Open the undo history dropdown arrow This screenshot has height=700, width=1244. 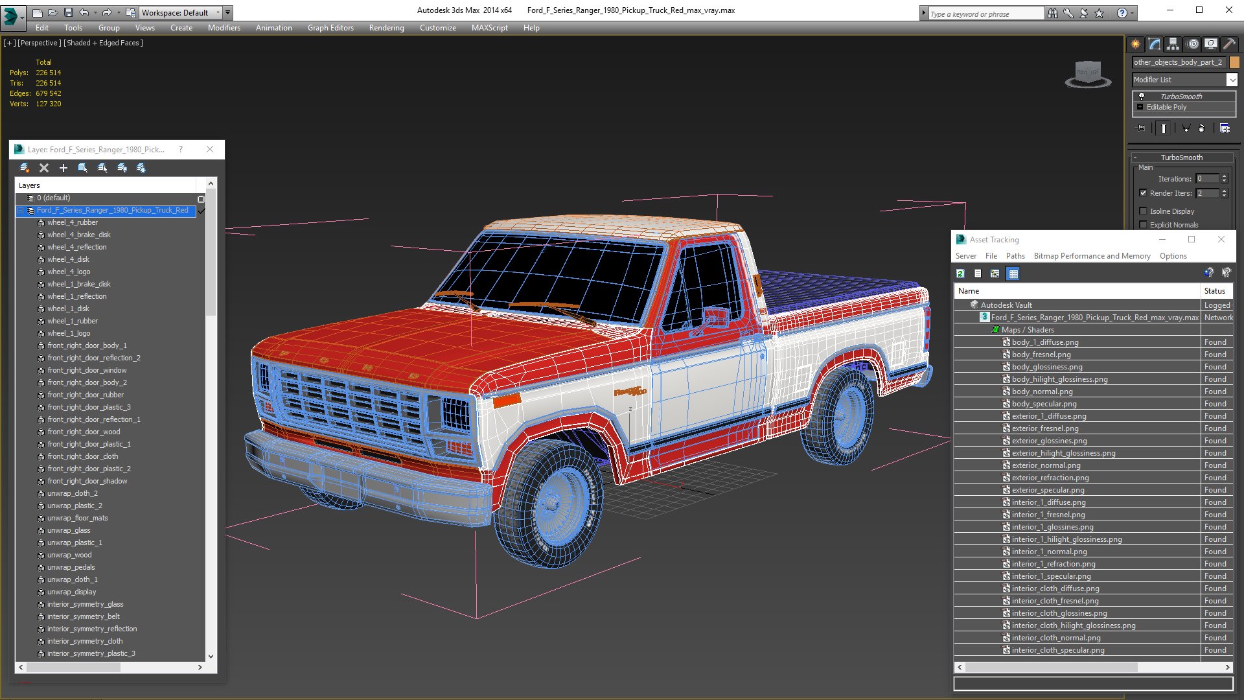click(x=95, y=12)
